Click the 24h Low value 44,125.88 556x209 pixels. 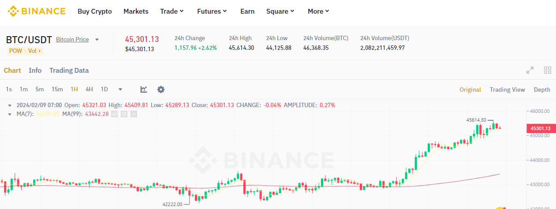279,48
